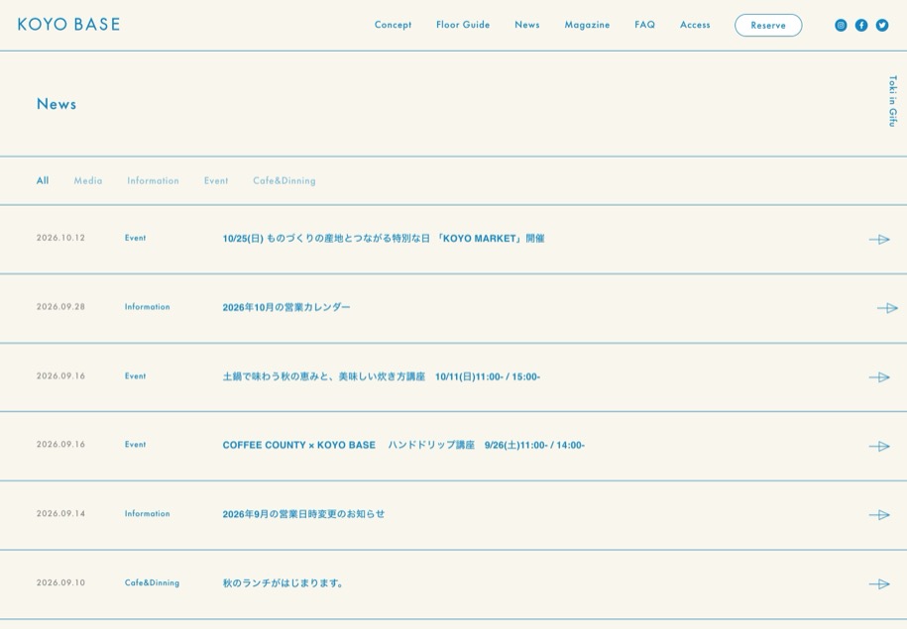Filter news by Event category tab

[x=216, y=180]
